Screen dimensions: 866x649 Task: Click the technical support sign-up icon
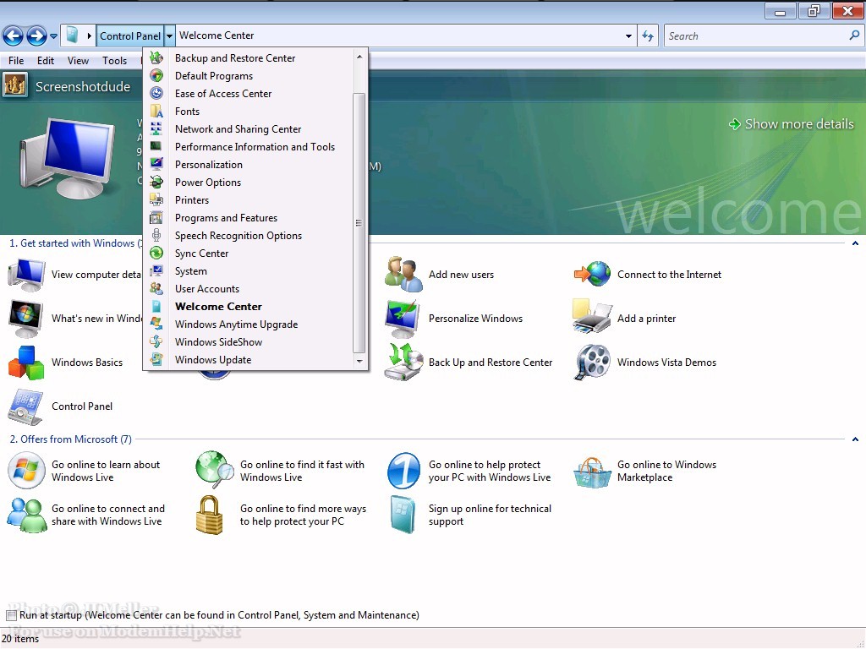403,515
